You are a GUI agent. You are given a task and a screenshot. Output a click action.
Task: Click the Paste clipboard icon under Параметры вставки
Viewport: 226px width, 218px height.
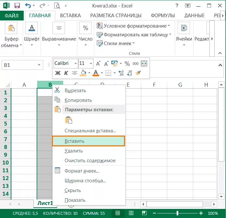[69, 120]
